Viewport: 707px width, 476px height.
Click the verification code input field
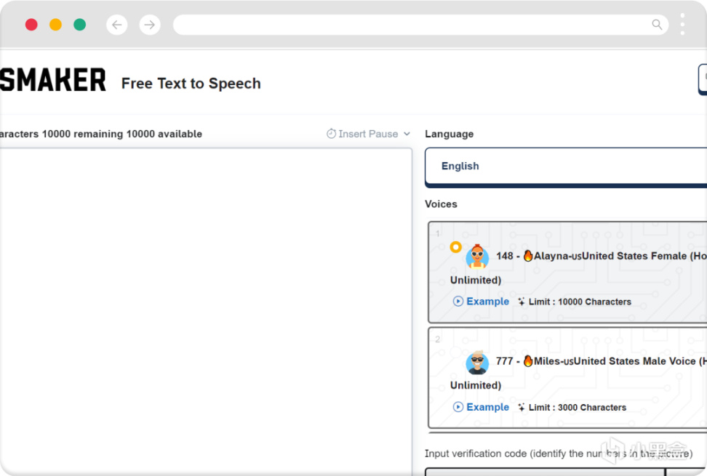pos(545,472)
